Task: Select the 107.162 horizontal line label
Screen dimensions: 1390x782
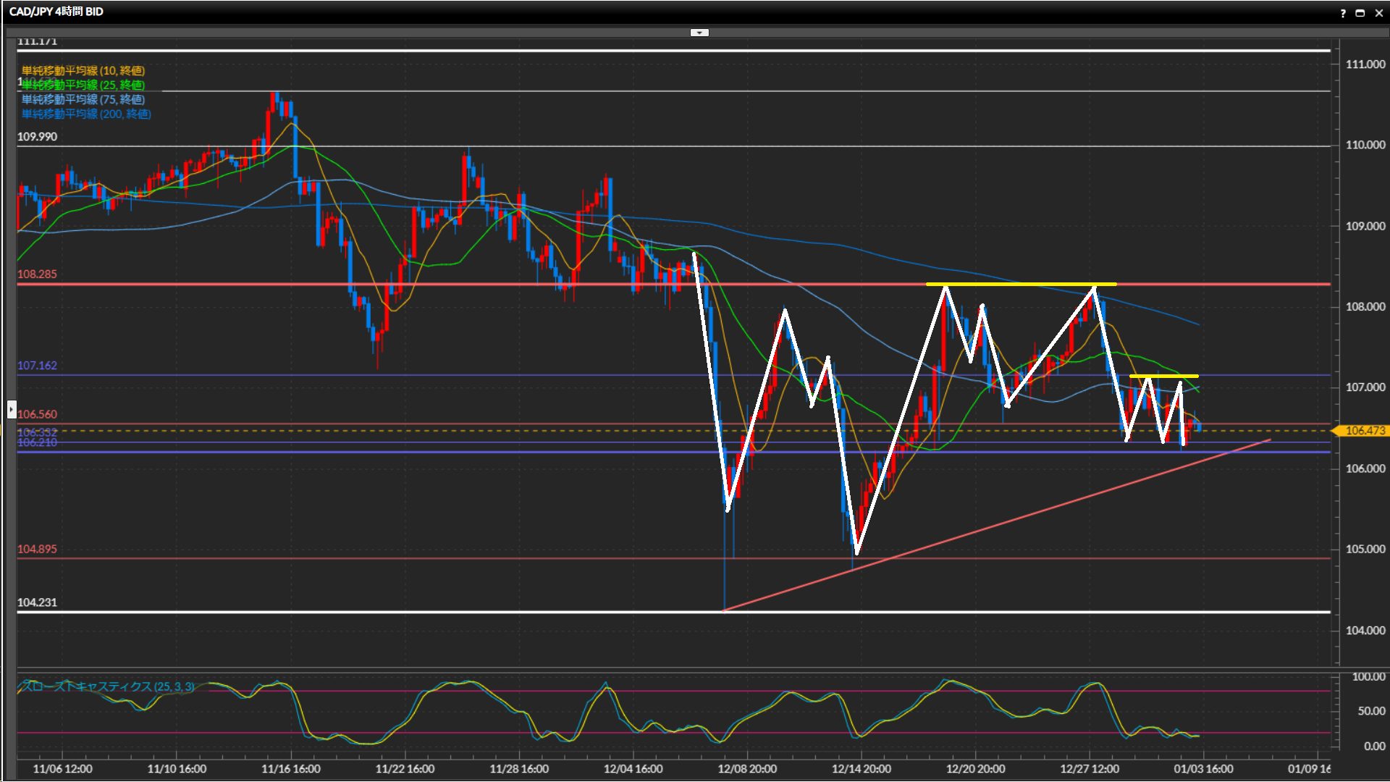Action: (37, 366)
